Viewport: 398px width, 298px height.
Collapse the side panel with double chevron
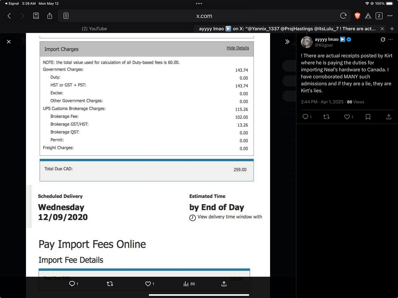click(287, 42)
